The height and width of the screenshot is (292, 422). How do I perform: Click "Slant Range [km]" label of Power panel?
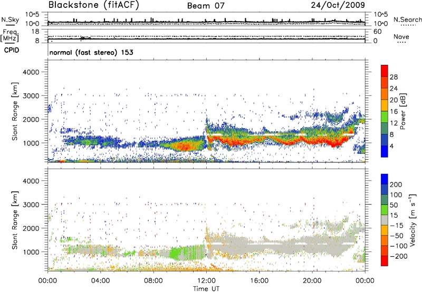(15, 111)
